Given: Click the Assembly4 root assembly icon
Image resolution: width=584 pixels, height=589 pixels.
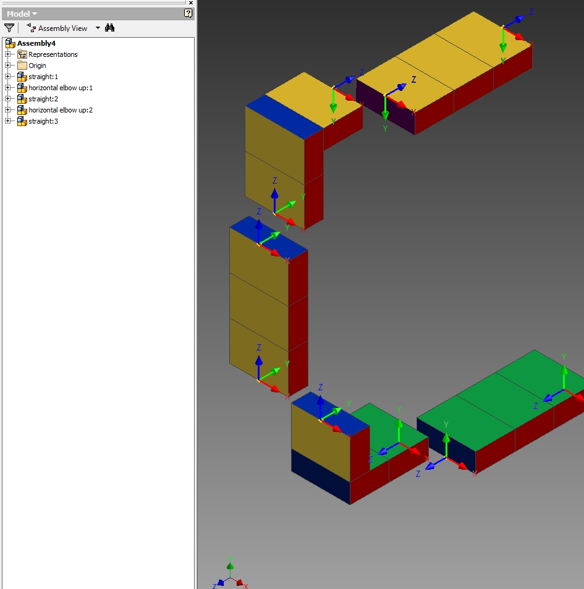Looking at the screenshot, I should point(11,43).
